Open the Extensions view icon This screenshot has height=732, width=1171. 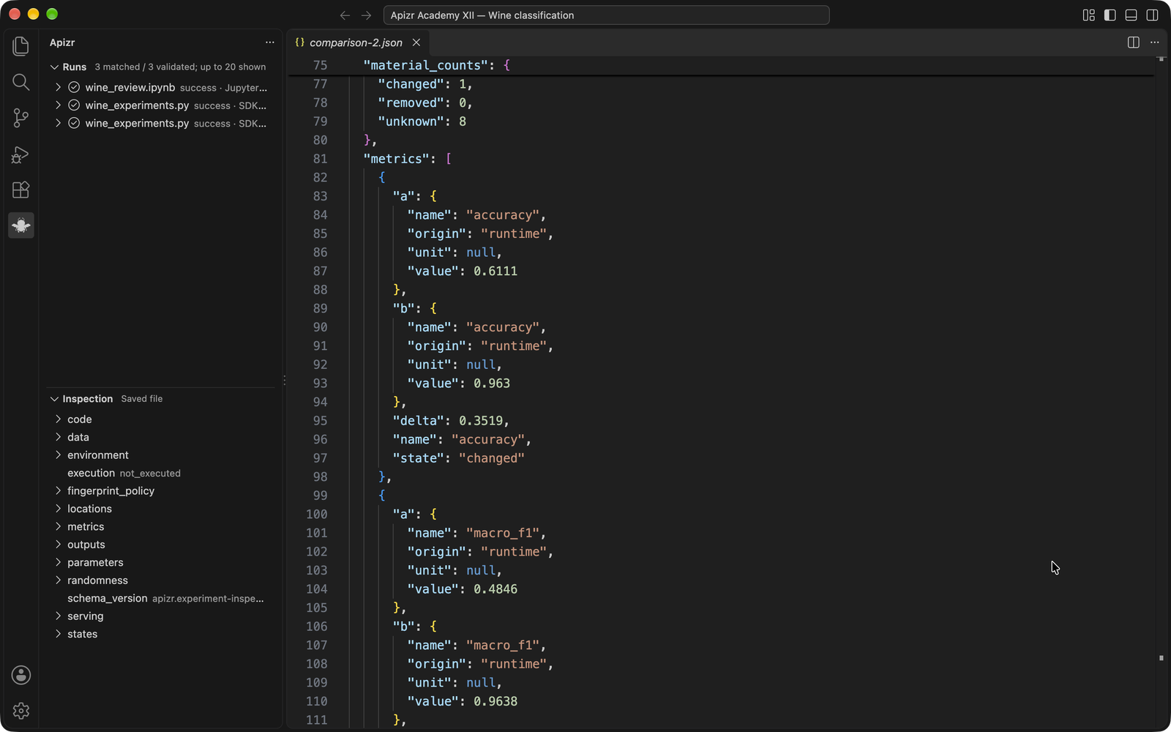pyautogui.click(x=20, y=190)
